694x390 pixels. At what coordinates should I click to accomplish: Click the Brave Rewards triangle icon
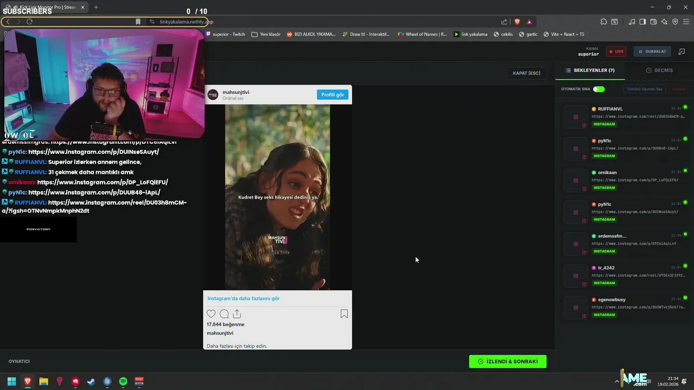(x=529, y=22)
